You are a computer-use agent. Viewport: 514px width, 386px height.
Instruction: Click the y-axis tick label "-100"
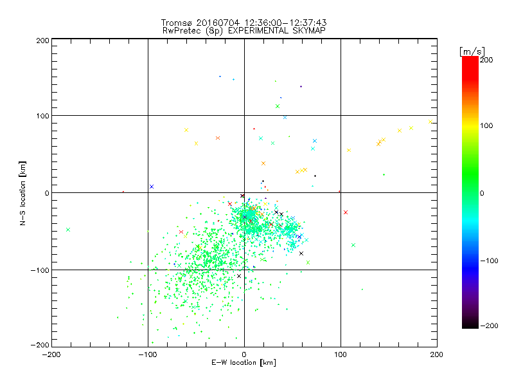40,270
